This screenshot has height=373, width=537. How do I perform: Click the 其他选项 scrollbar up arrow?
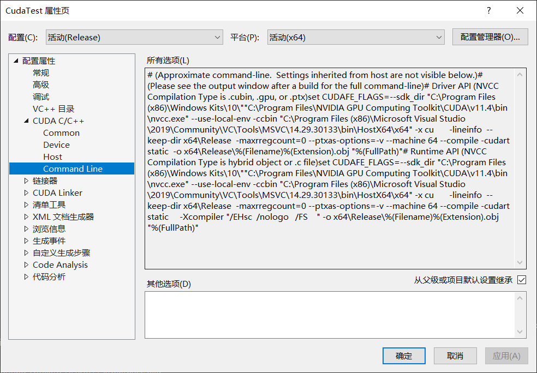pos(520,298)
